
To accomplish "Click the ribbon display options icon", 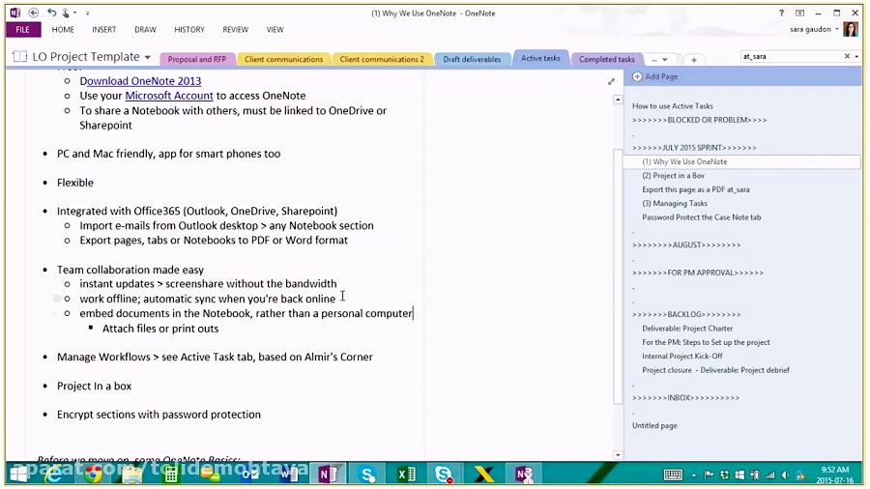I will tap(799, 13).
